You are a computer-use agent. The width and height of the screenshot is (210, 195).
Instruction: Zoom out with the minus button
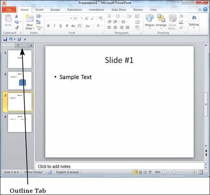tap(164, 172)
